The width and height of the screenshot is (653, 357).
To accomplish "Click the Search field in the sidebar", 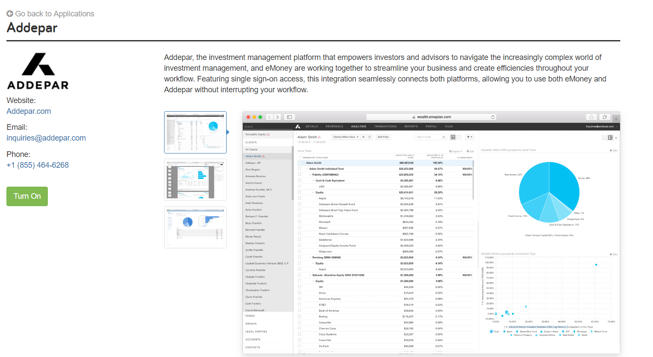I will [x=267, y=126].
